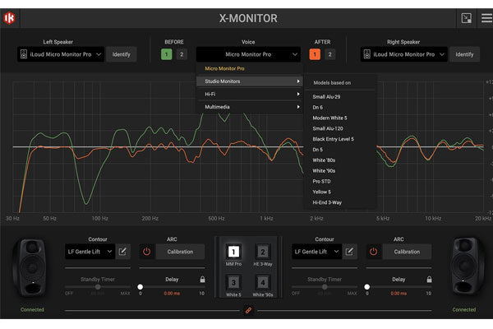Unlock the left Delay lock icon

pyautogui.click(x=202, y=280)
